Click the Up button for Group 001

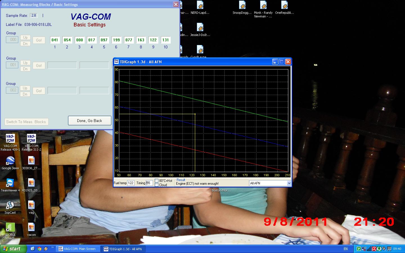(x=25, y=63)
